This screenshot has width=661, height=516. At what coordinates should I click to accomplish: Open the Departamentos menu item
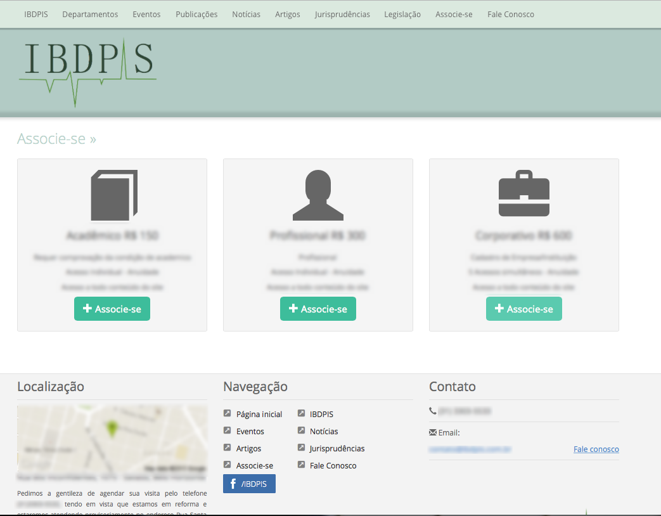(90, 14)
